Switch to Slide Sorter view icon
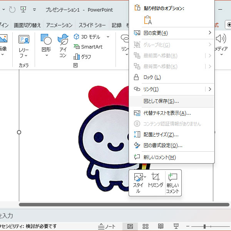Image resolution: width=231 pixels, height=231 pixels. pyautogui.click(x=146, y=226)
